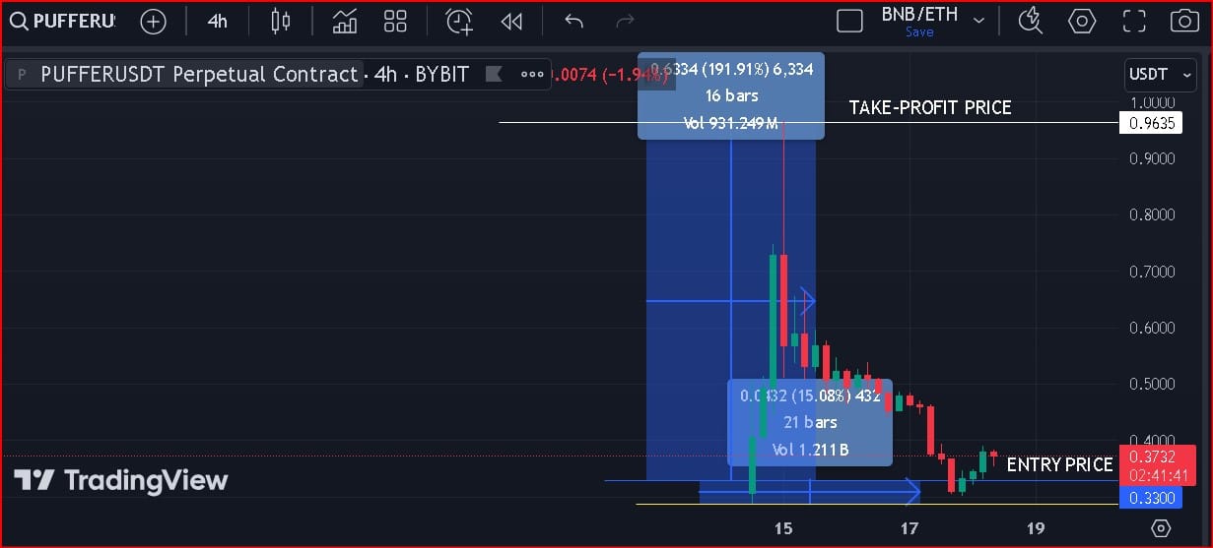Undo the last chart action

pos(574,21)
